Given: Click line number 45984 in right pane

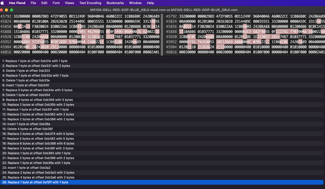Looking at the screenshot, I should pyautogui.click(x=171, y=47).
